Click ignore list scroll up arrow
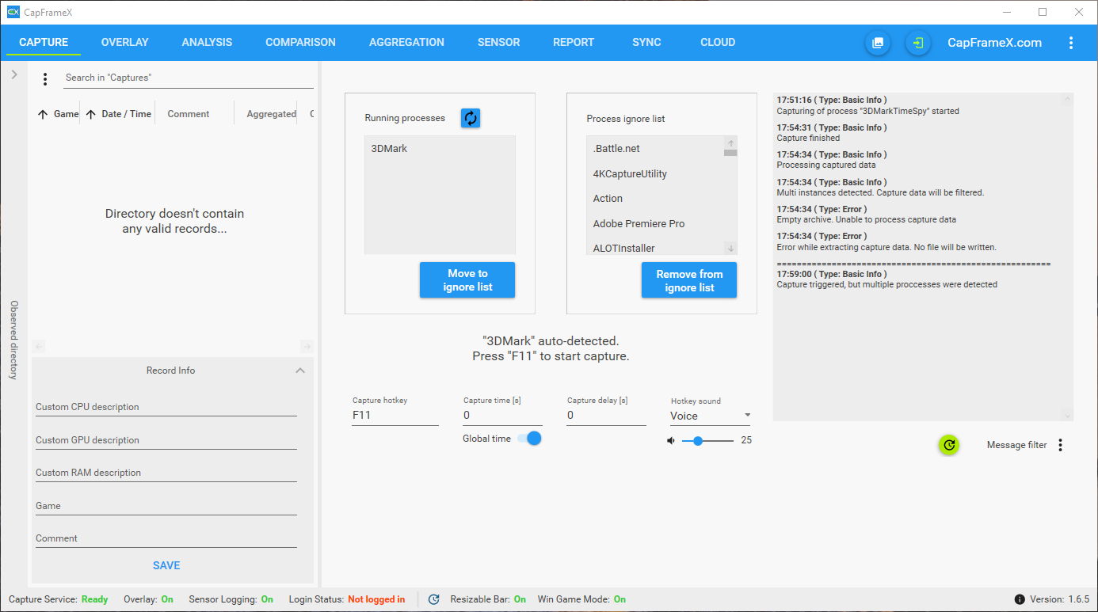Viewport: 1098px width, 612px height. [x=730, y=143]
